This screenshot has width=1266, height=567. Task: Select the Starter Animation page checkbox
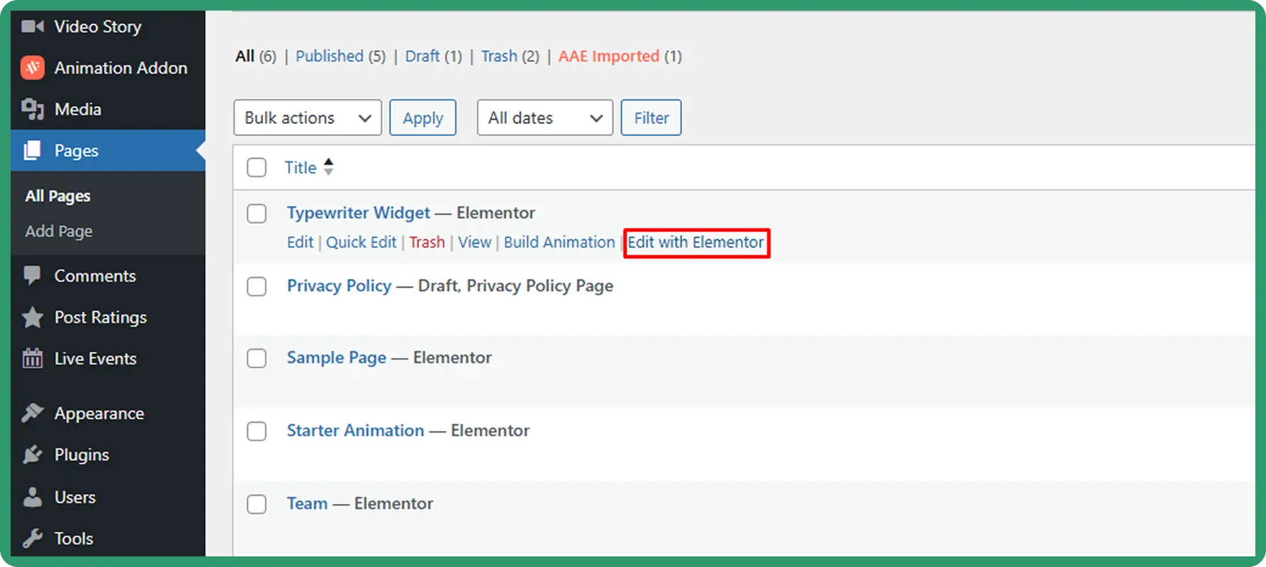point(257,431)
